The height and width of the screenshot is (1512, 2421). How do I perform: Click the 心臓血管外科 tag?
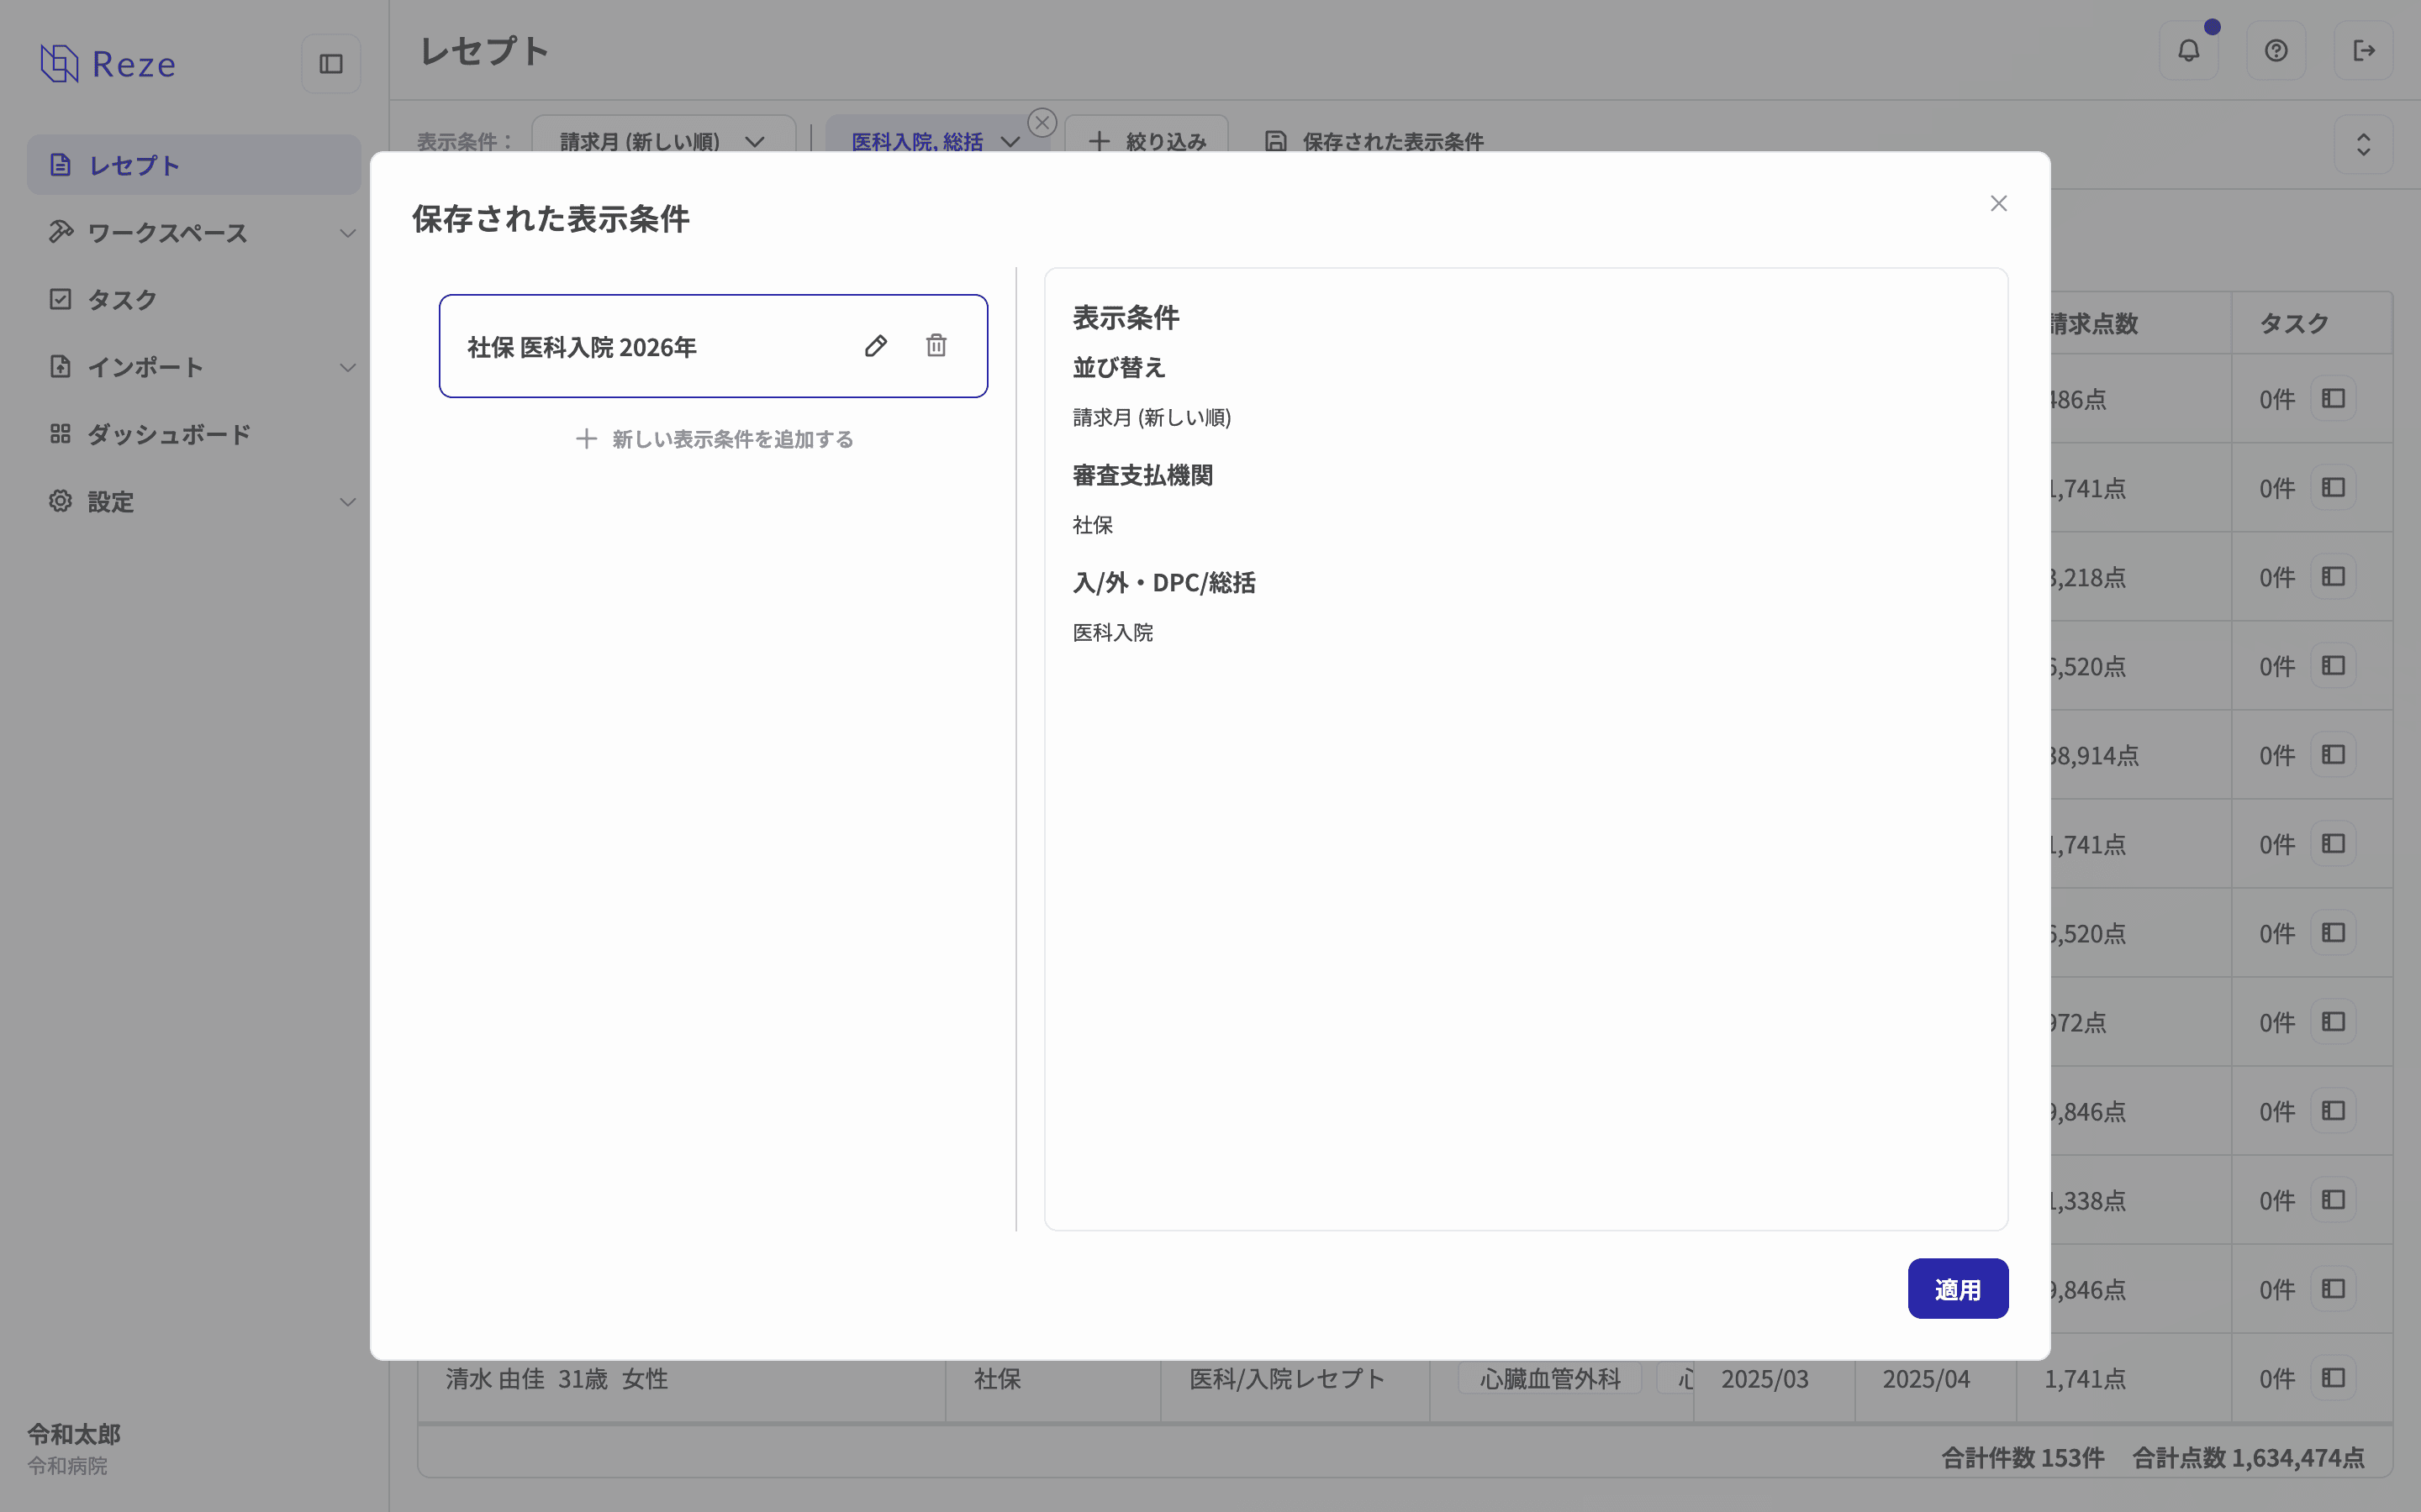[x=1549, y=1378]
